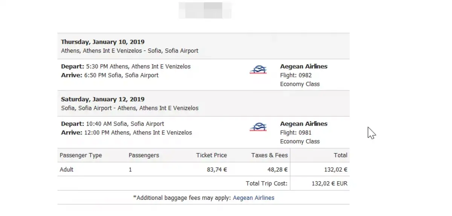452x216 pixels.
Task: Click the Taxes & Fees column header
Action: (270, 155)
